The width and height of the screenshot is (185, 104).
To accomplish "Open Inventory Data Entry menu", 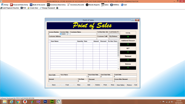I will point(56,5).
